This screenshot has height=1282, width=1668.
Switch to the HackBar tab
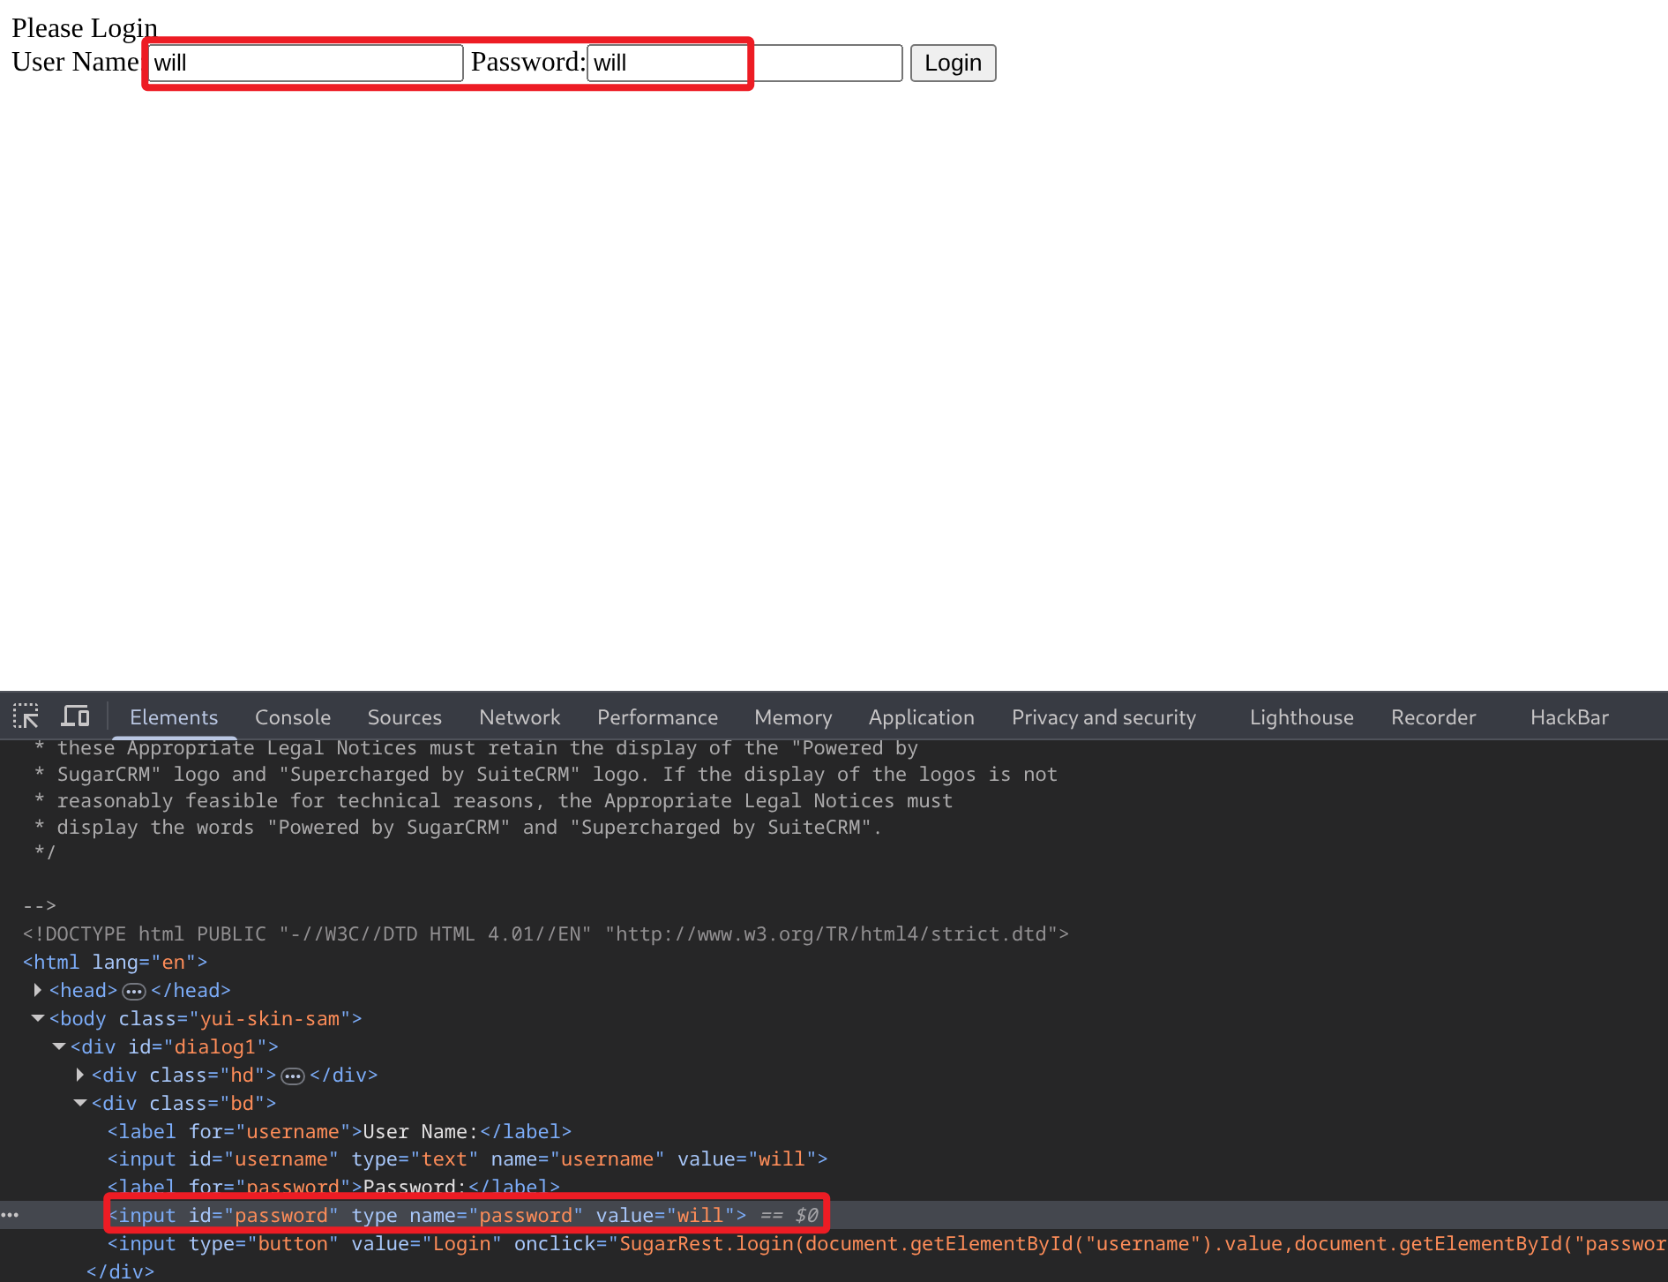[1568, 717]
